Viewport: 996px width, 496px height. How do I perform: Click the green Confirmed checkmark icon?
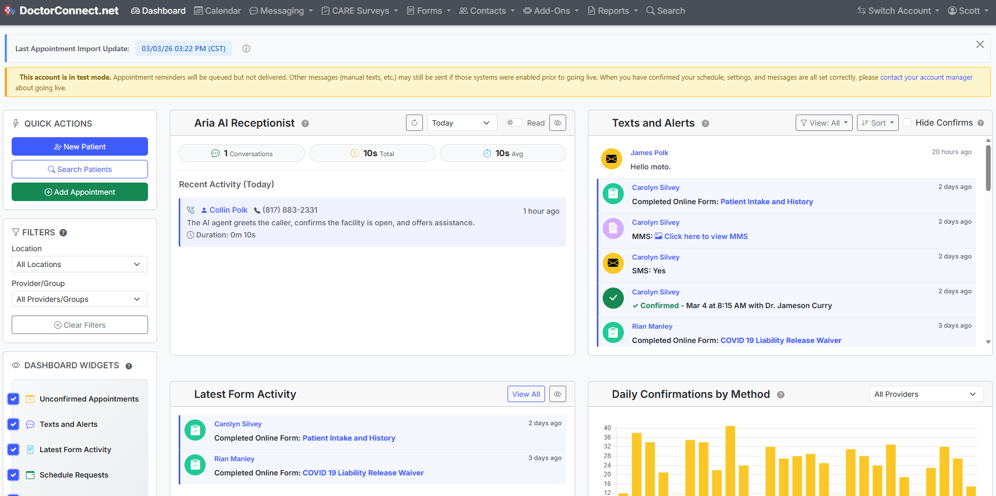(613, 298)
